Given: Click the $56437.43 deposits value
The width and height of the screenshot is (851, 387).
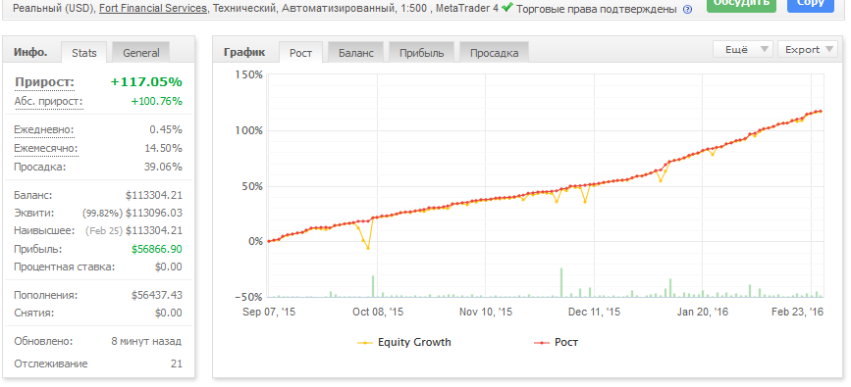Looking at the screenshot, I should (157, 295).
